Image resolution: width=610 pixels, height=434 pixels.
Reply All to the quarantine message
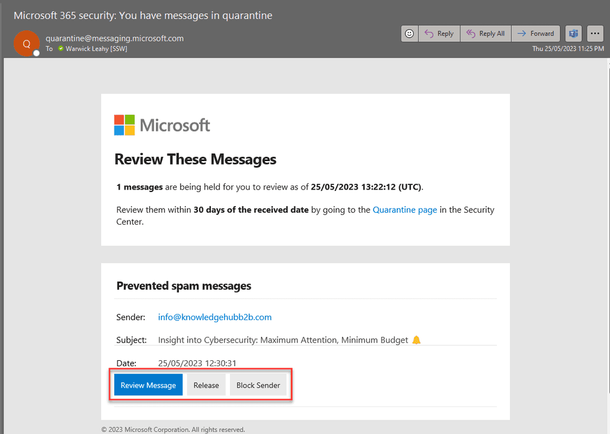tap(485, 33)
